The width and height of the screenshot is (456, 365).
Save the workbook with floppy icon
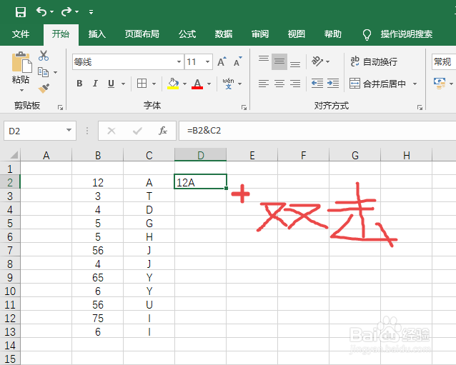pyautogui.click(x=20, y=12)
